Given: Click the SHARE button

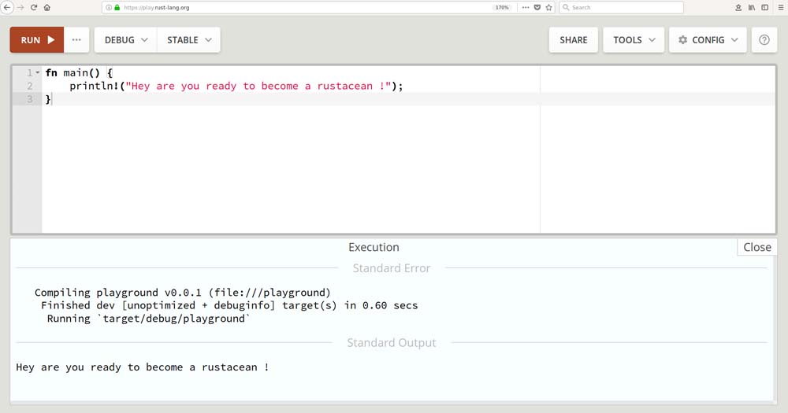Looking at the screenshot, I should pyautogui.click(x=574, y=40).
